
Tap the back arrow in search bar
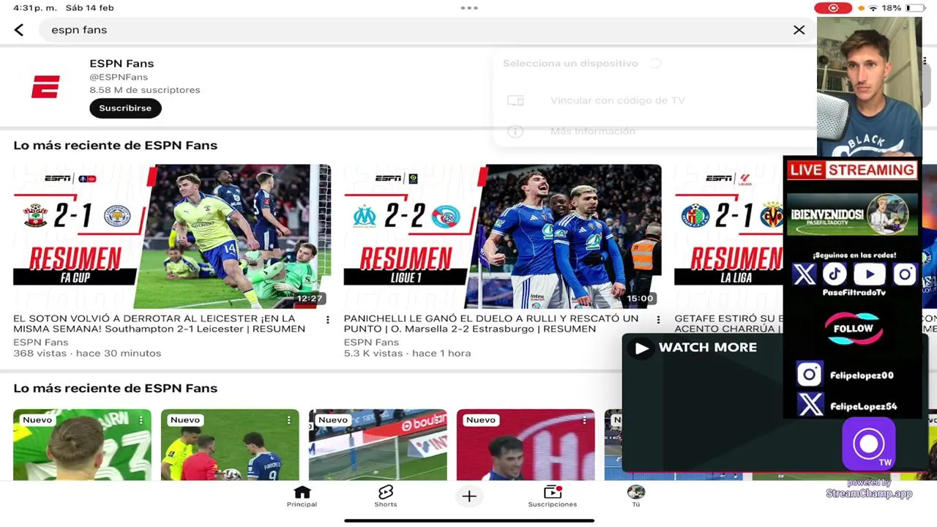tap(19, 30)
